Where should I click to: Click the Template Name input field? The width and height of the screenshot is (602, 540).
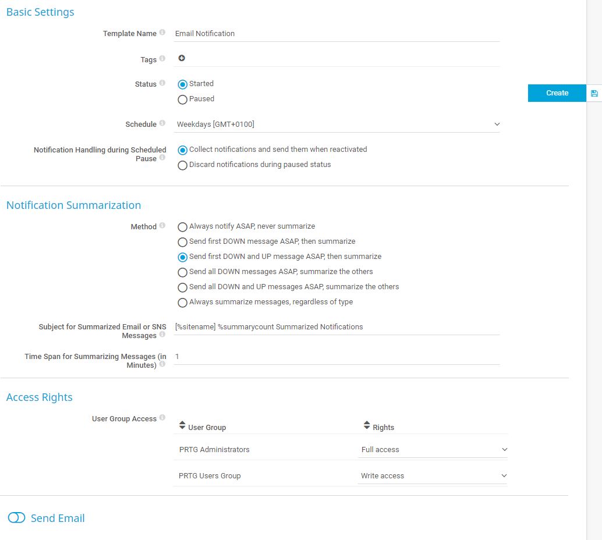tap(337, 34)
